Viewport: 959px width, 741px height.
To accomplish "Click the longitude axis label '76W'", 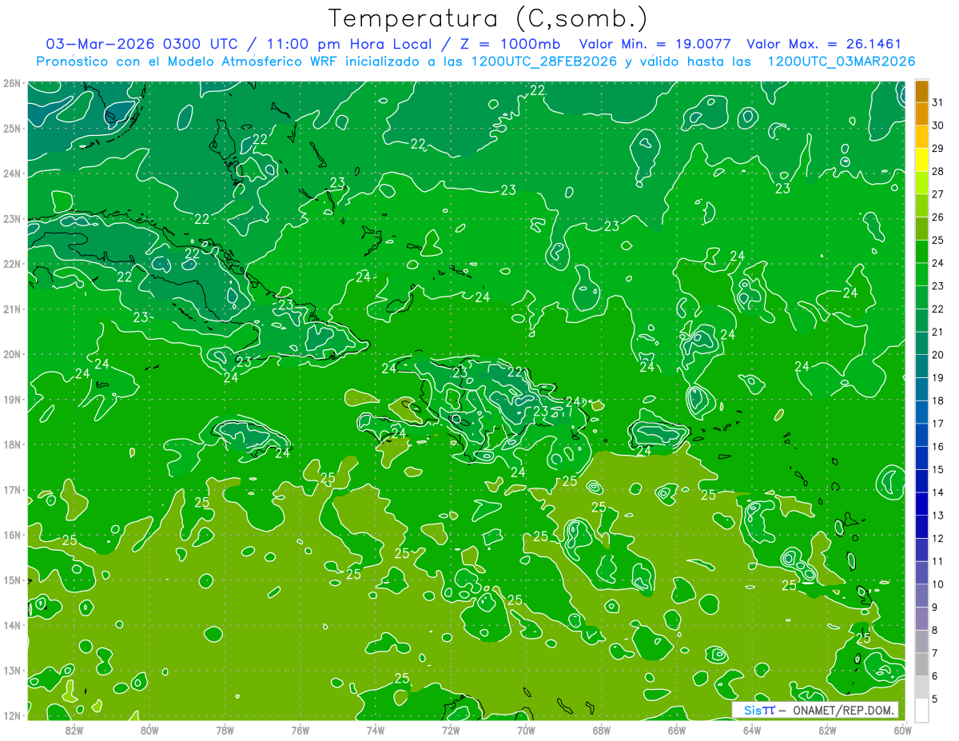I will click(x=300, y=729).
